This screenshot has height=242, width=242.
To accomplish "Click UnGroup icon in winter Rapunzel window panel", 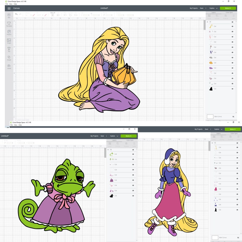I will click(222, 137).
